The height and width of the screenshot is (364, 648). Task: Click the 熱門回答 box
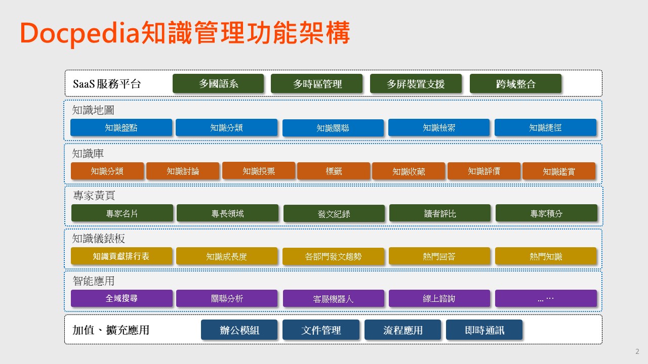click(439, 256)
